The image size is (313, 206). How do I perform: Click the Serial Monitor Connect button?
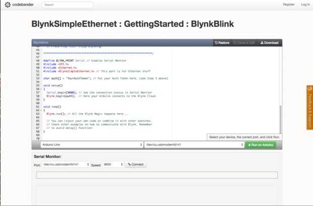(x=135, y=164)
